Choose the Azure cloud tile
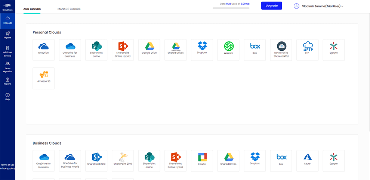 pos(308,161)
